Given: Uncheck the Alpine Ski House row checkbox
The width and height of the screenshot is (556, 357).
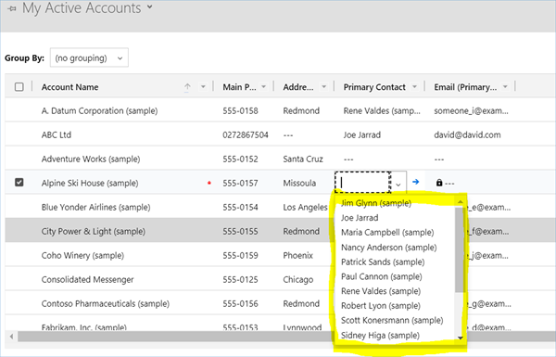Looking at the screenshot, I should (x=19, y=183).
